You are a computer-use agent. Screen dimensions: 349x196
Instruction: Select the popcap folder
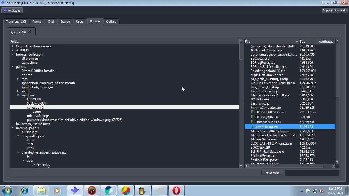point(27,75)
